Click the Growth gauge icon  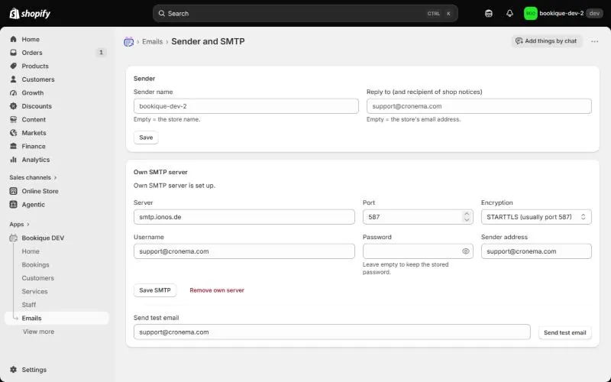pos(13,92)
